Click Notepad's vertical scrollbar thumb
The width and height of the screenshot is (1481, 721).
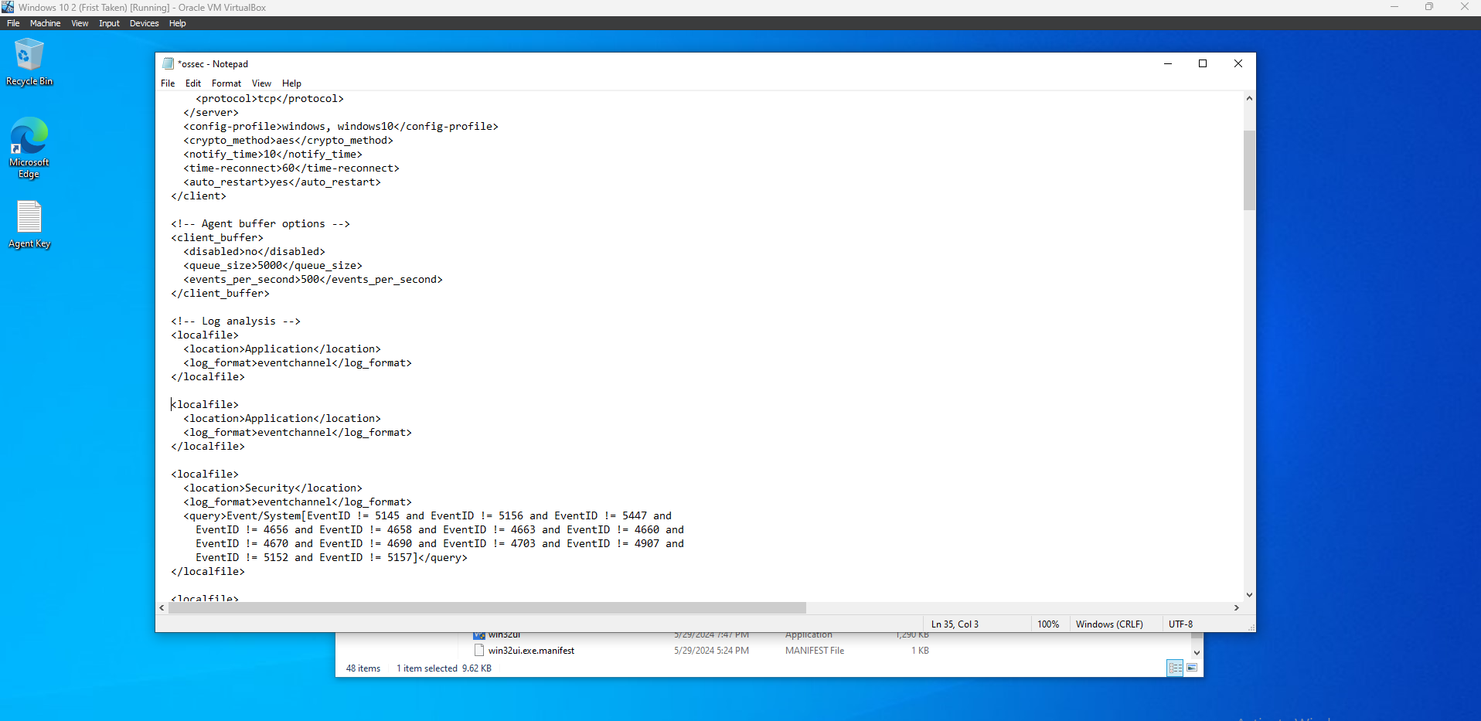pyautogui.click(x=1249, y=170)
